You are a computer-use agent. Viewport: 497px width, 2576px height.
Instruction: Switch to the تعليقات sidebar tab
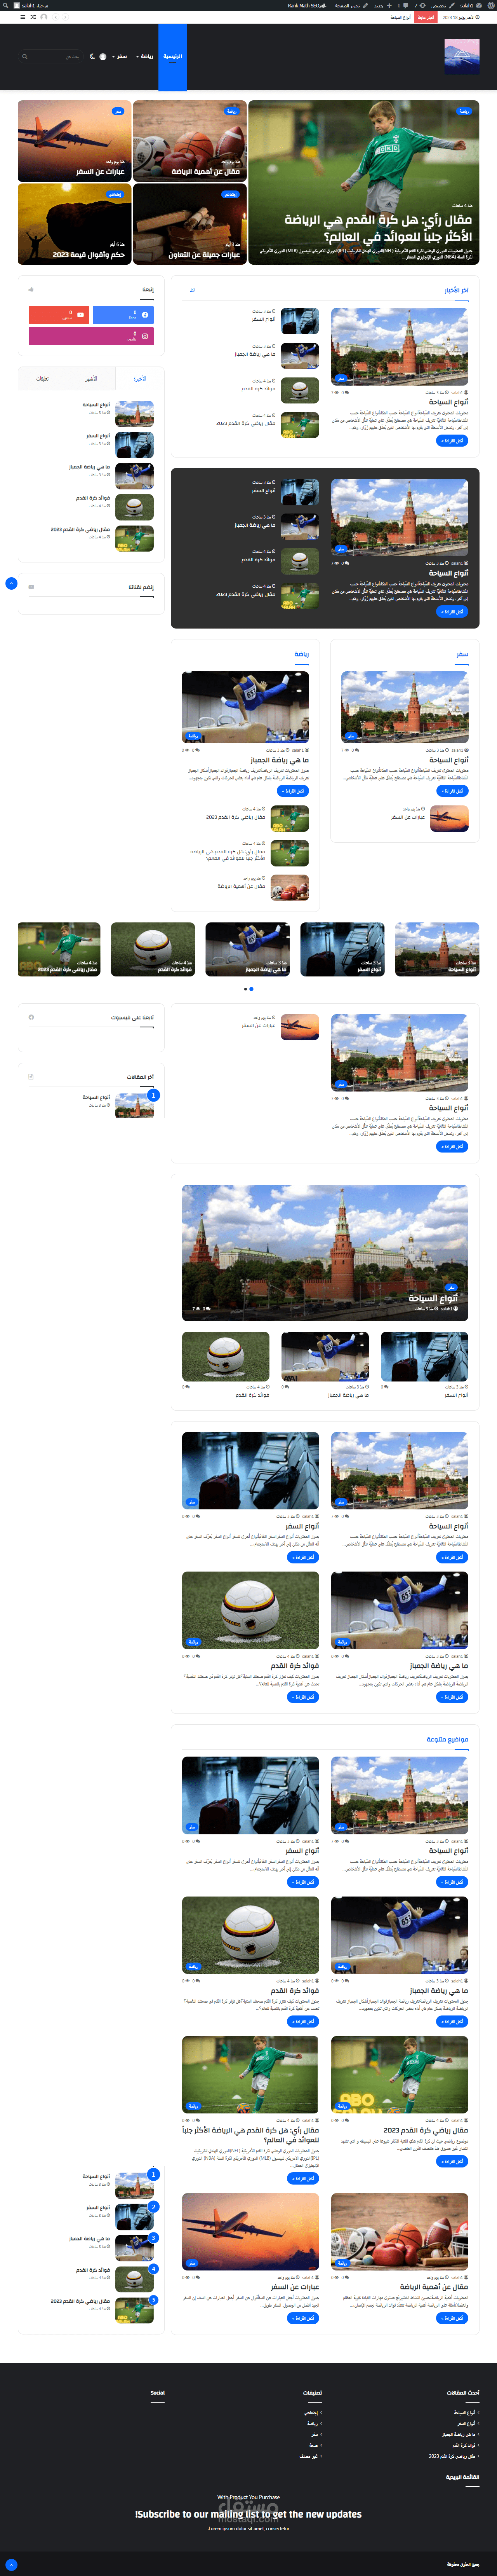[42, 379]
